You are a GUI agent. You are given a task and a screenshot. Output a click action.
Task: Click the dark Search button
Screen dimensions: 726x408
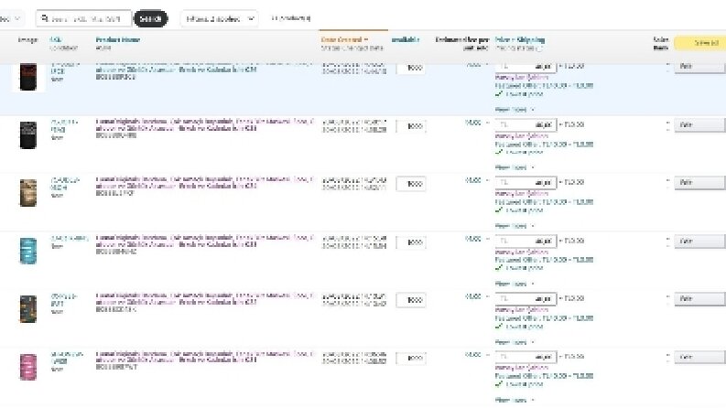(x=150, y=19)
